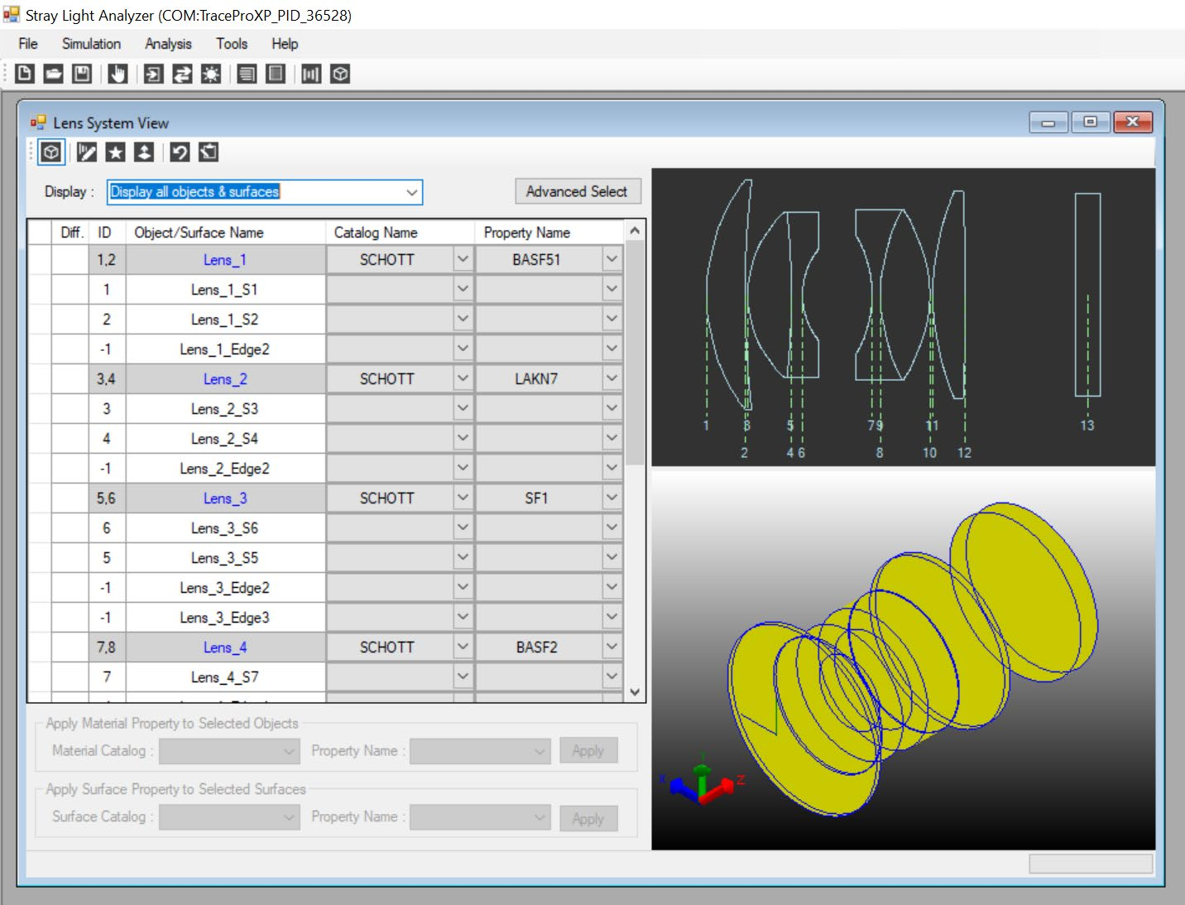Click the table's vertical scrollbar down arrow
Screen dimensions: 1185x905
(x=635, y=692)
